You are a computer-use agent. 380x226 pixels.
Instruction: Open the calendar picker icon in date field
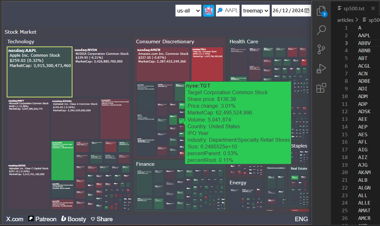click(307, 11)
